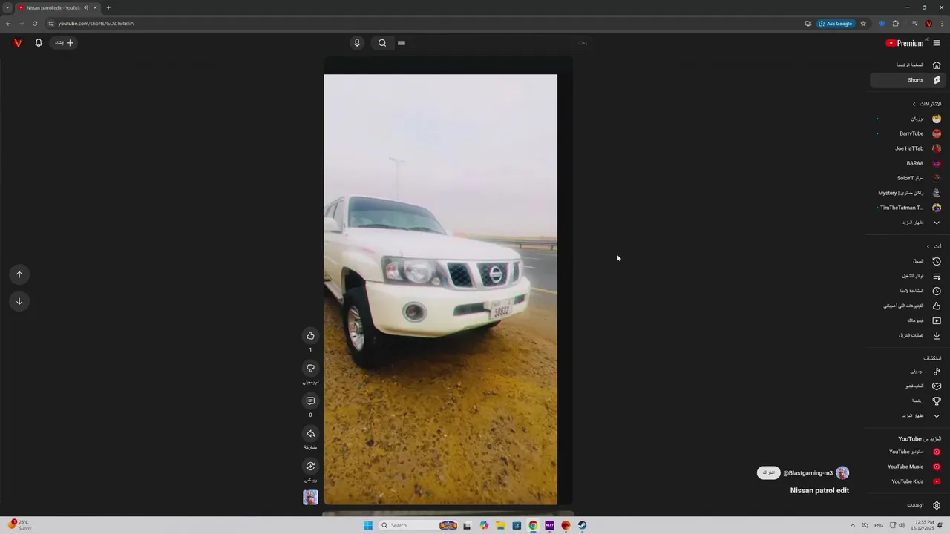The width and height of the screenshot is (950, 534).
Task: Open new browser tab
Action: (108, 7)
